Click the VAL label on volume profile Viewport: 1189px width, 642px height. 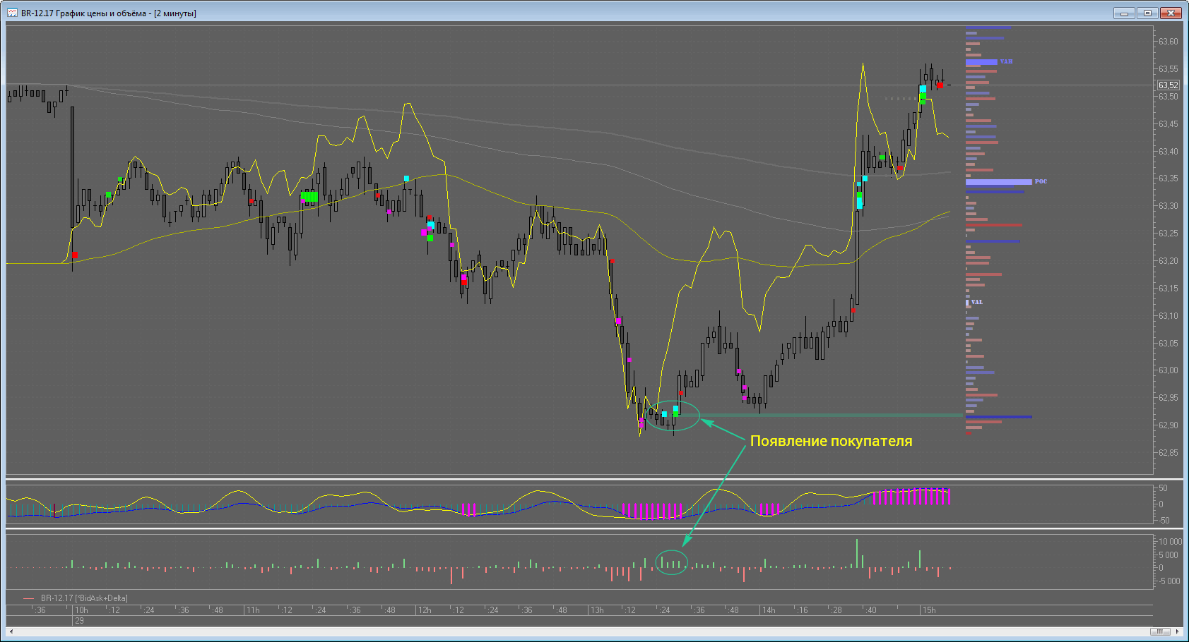point(976,302)
